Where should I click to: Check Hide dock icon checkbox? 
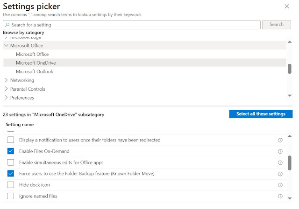(x=11, y=185)
